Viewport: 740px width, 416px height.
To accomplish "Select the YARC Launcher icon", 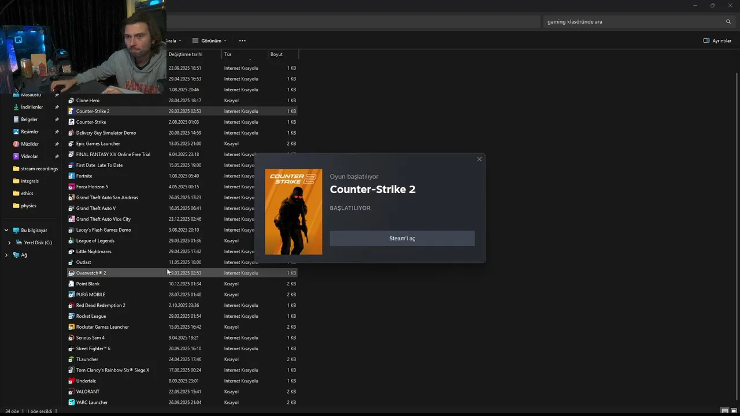I will [x=71, y=402].
